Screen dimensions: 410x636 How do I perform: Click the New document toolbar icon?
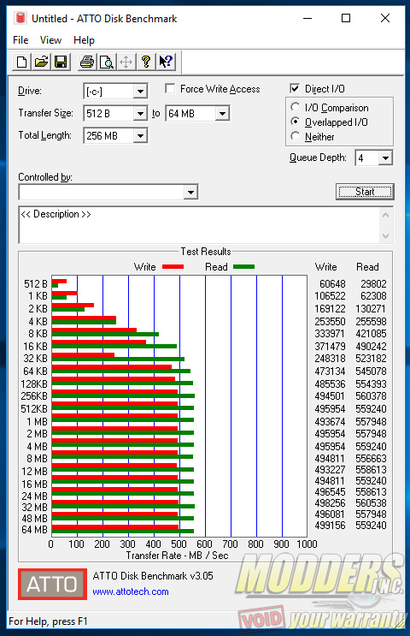[x=22, y=62]
